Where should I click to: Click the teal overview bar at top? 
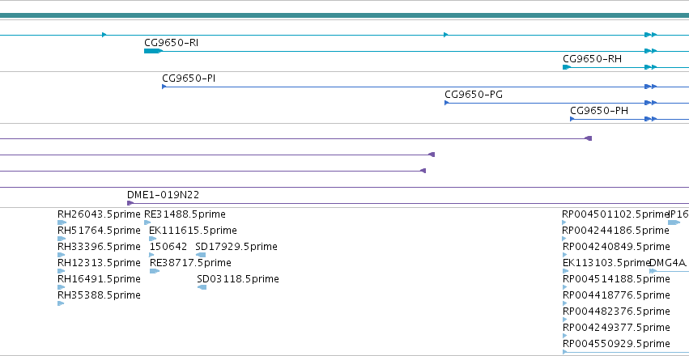point(345,16)
